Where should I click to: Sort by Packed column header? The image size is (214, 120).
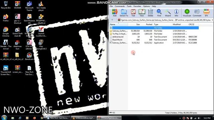coord(146,24)
